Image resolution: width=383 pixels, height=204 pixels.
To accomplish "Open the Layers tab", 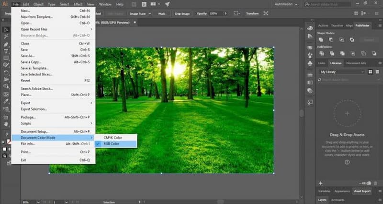I will tap(322, 200).
